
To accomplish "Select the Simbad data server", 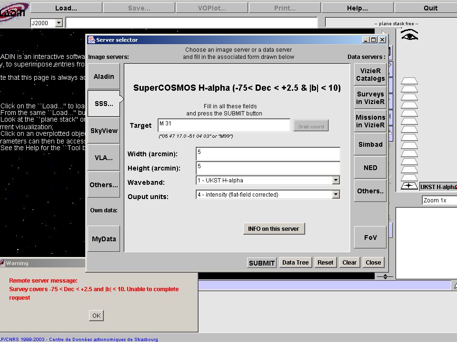I will [x=370, y=144].
